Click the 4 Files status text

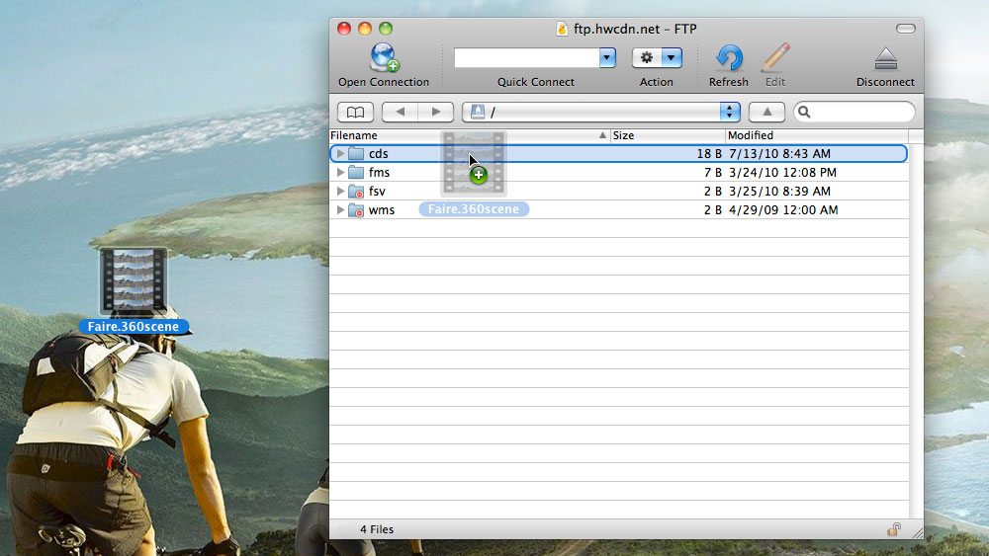click(377, 529)
